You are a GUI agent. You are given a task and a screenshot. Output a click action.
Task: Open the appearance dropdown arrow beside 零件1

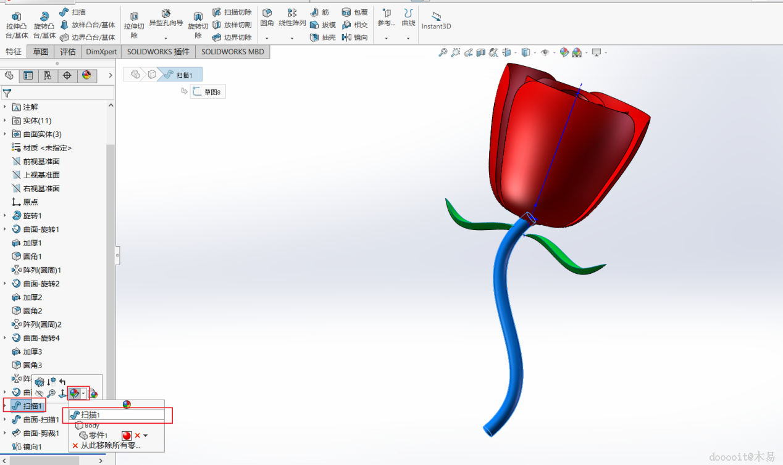click(146, 435)
